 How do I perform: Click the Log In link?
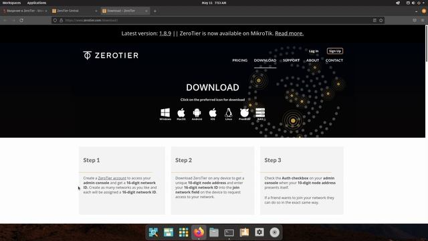point(314,51)
